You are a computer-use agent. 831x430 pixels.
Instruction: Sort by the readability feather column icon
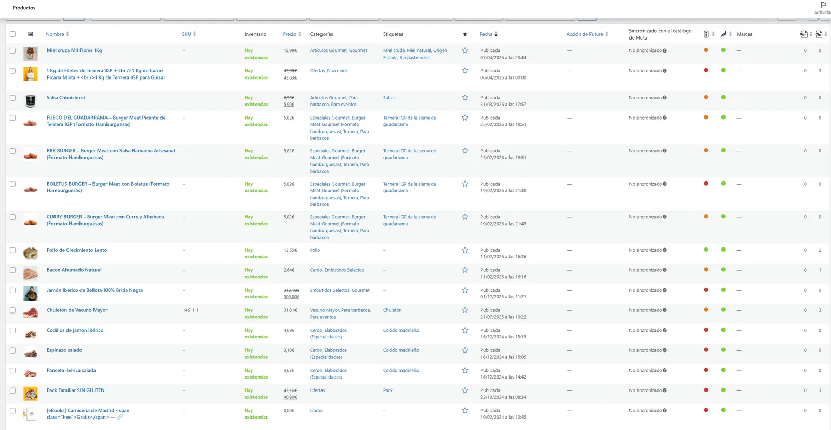pos(723,34)
